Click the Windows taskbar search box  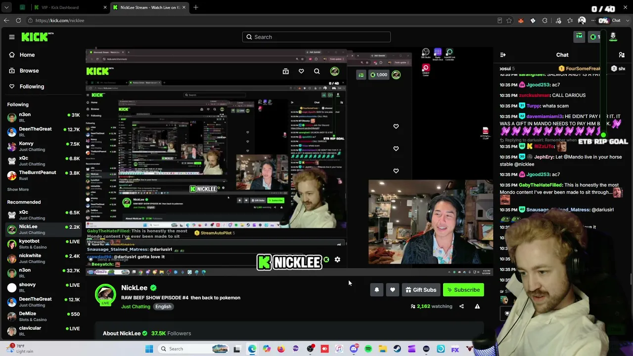point(194,349)
